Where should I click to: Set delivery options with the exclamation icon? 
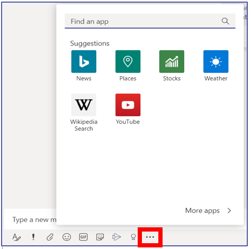click(x=33, y=237)
